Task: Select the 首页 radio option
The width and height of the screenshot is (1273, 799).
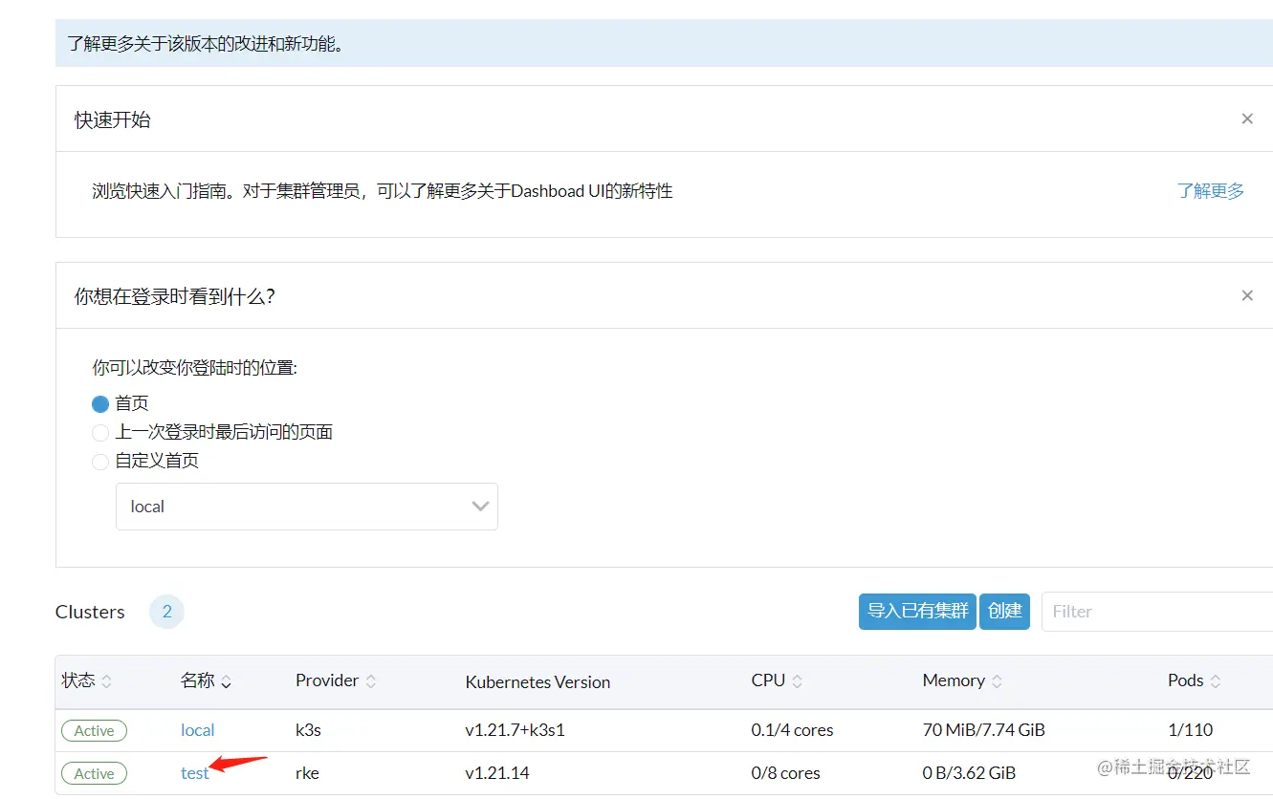Action: 100,404
